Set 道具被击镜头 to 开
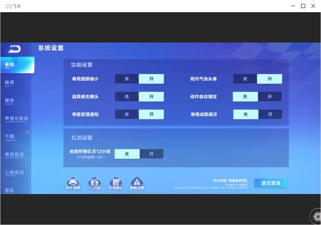Image resolution: width=321 pixels, height=225 pixels. [151, 97]
